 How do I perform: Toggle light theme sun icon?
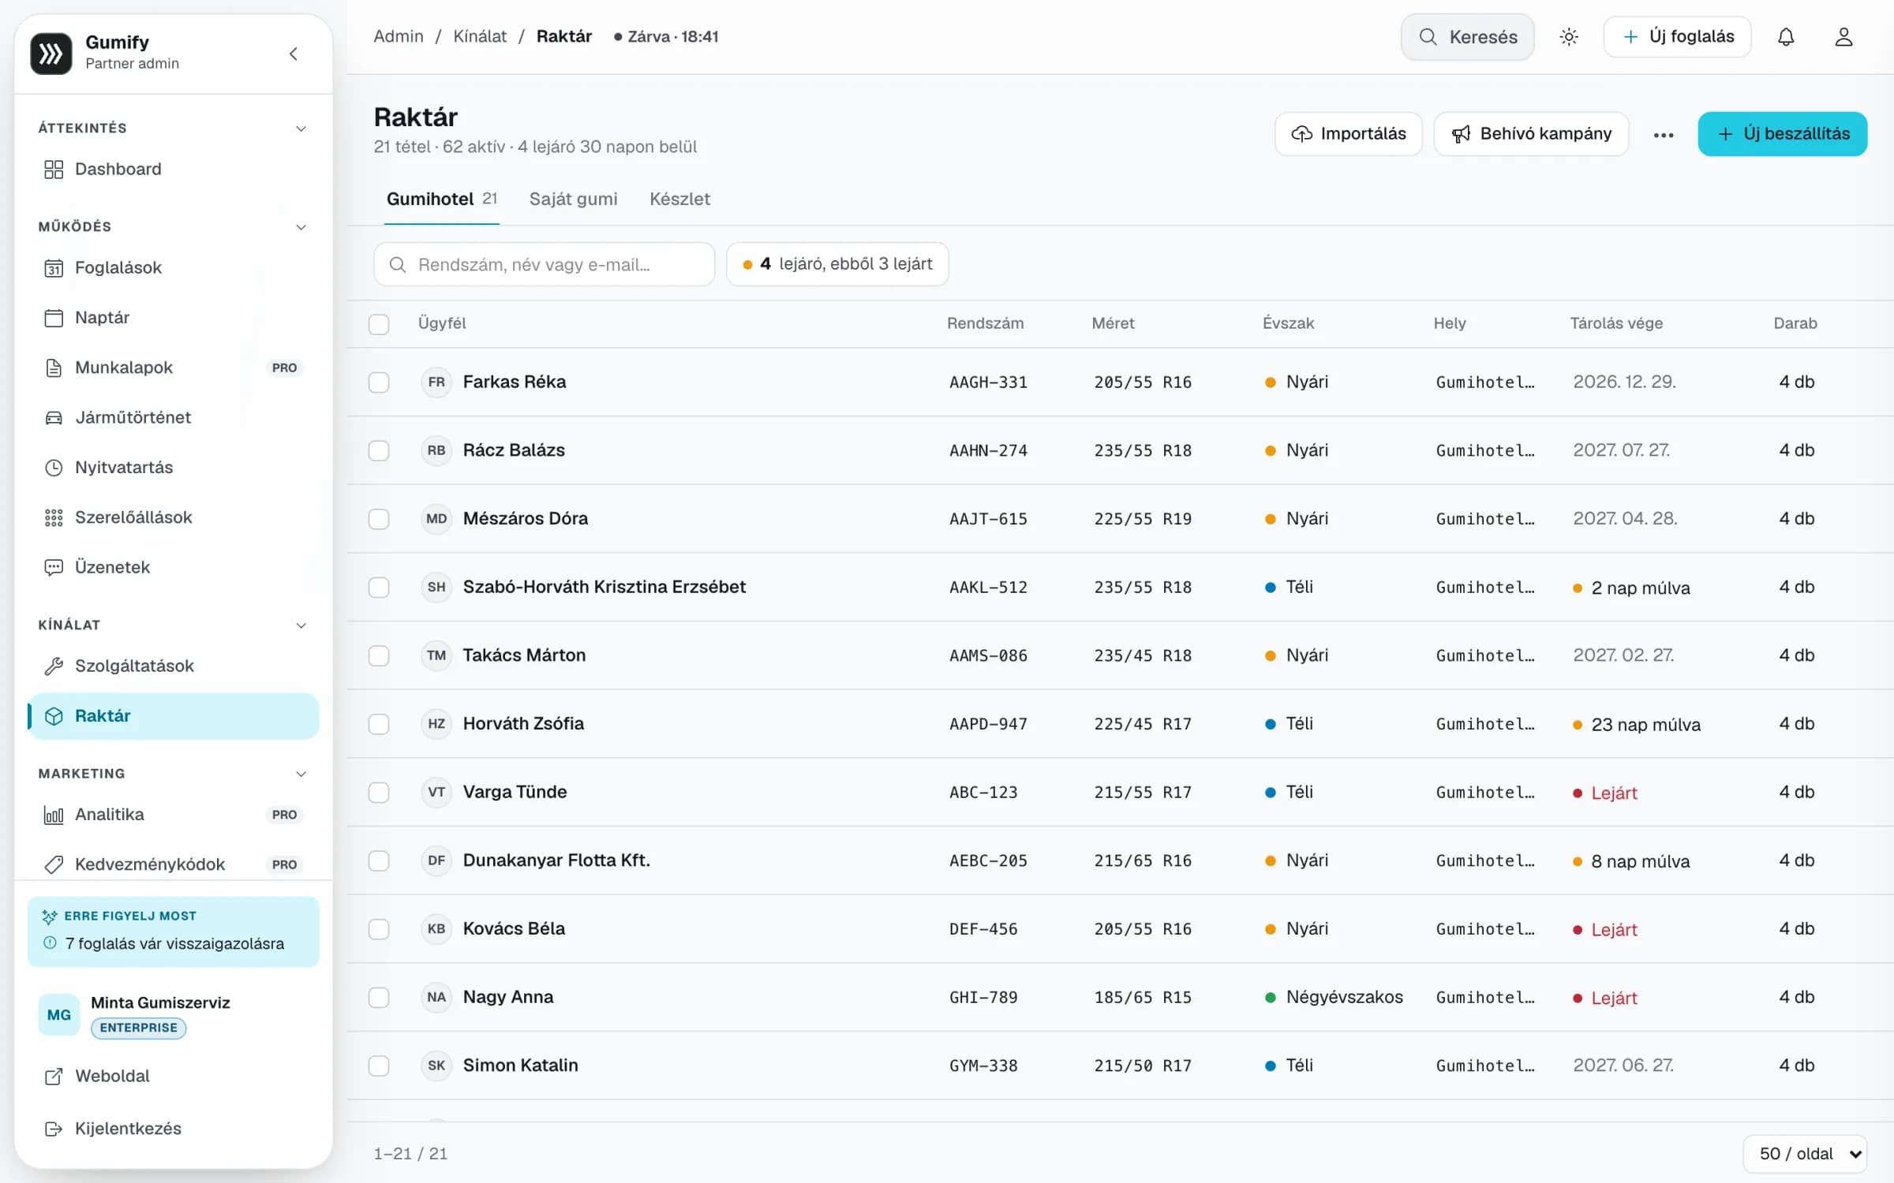[x=1569, y=37]
